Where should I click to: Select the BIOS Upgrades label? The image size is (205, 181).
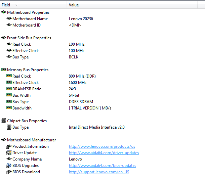pos(26,166)
